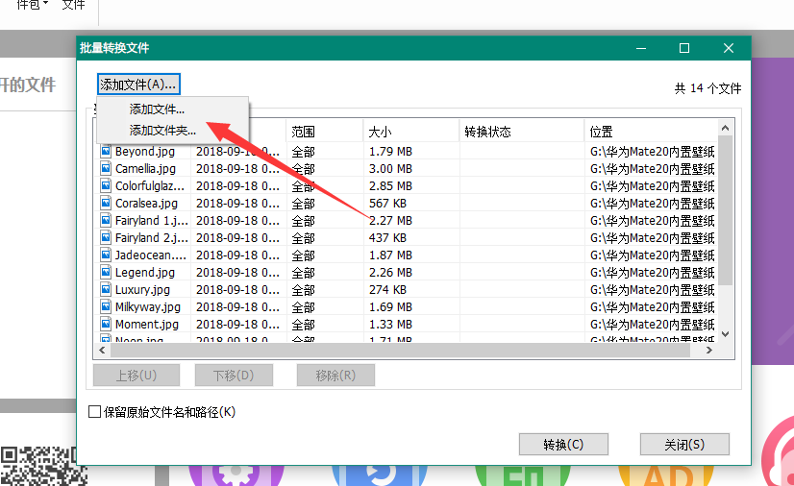
Task: Sort by the 范围 column header
Action: 325,132
